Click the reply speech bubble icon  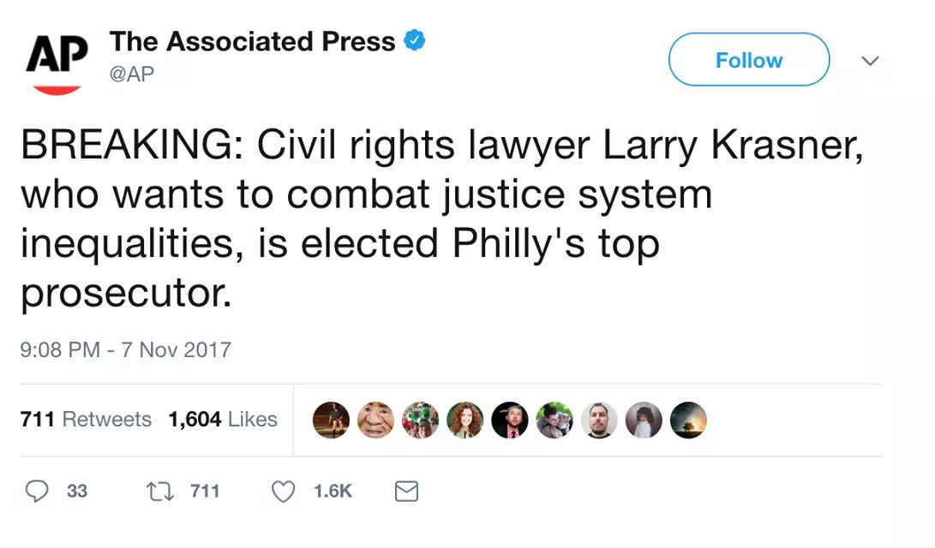coord(38,491)
